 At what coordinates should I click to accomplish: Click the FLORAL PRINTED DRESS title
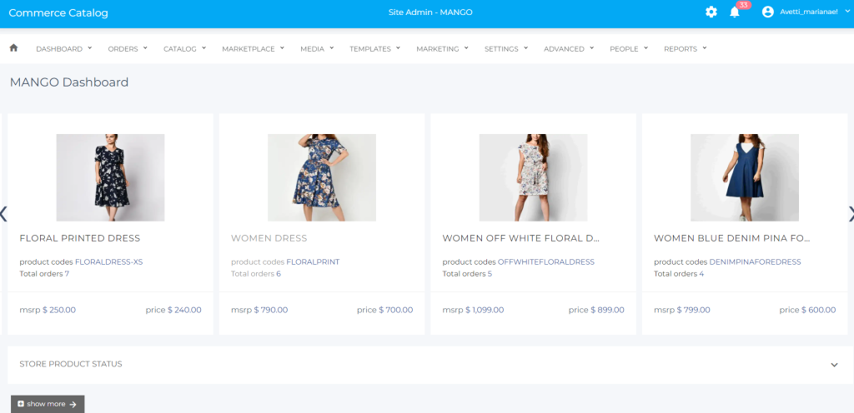[x=80, y=238]
